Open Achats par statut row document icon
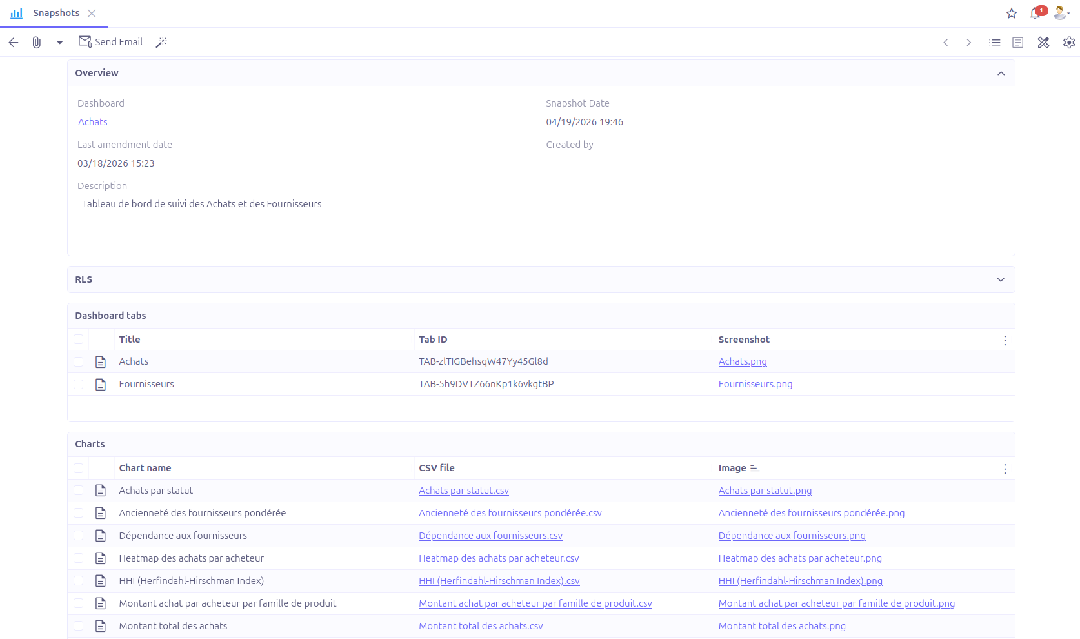Image resolution: width=1080 pixels, height=639 pixels. coord(101,491)
